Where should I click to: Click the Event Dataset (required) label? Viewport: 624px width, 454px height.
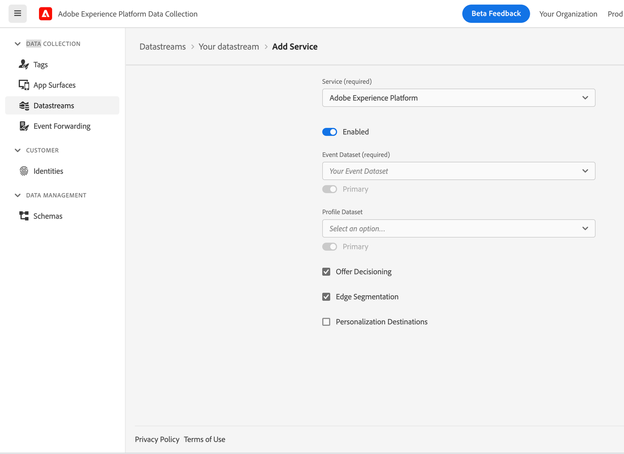pos(356,155)
